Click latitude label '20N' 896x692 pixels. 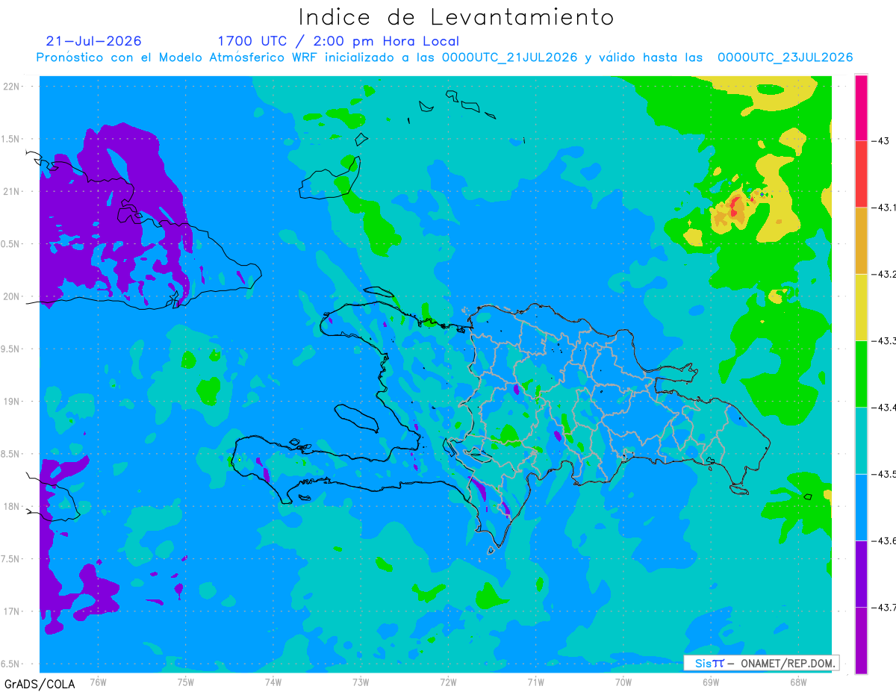click(12, 296)
